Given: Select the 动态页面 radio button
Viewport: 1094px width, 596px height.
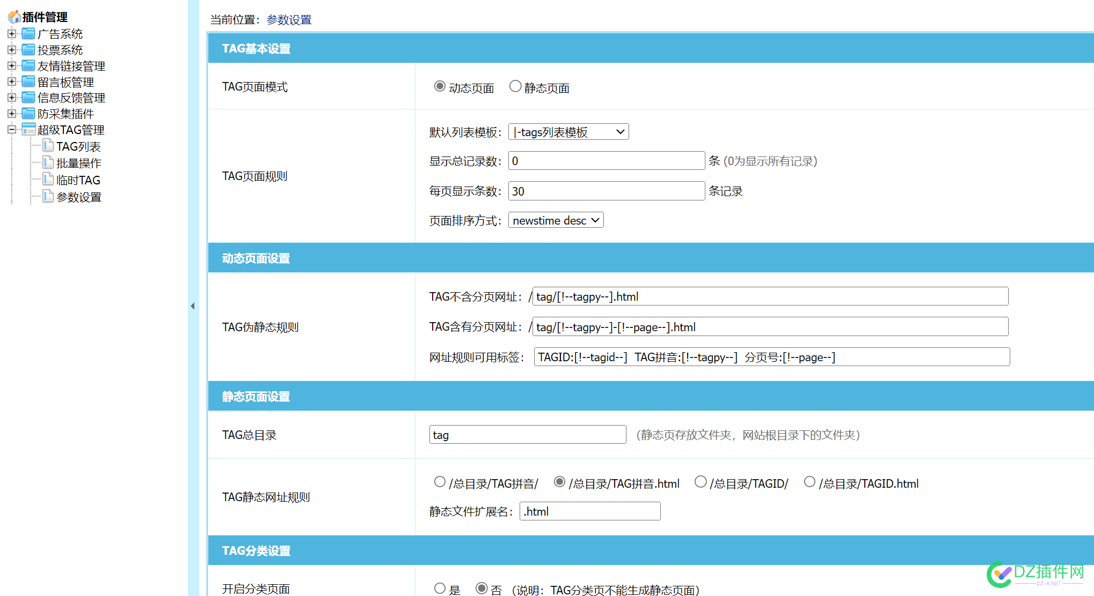Looking at the screenshot, I should tap(440, 86).
